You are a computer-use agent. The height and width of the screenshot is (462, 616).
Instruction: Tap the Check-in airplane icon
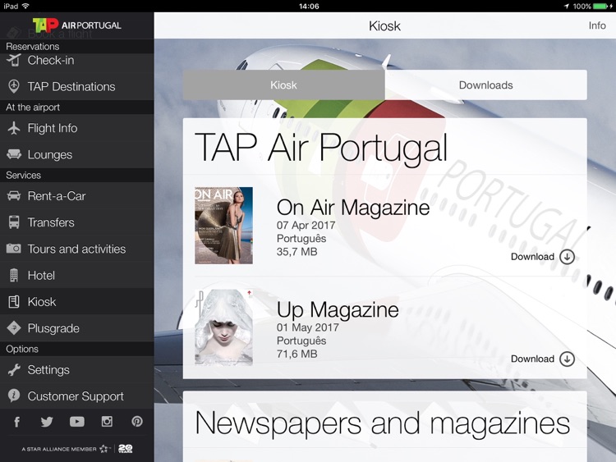[14, 61]
